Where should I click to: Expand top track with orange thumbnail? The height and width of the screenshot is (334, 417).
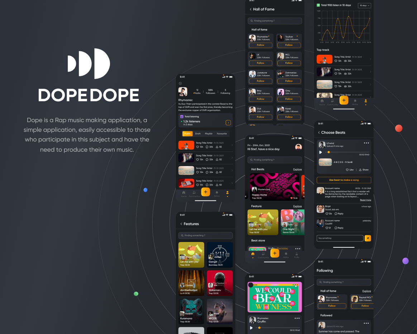tap(370, 59)
